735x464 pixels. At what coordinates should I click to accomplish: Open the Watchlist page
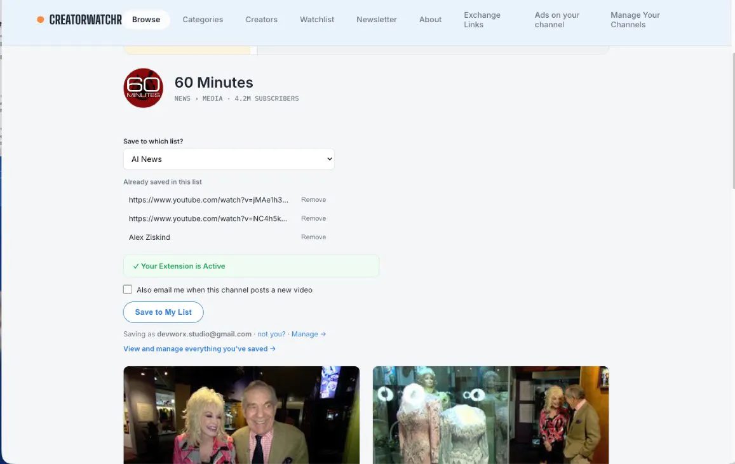317,20
